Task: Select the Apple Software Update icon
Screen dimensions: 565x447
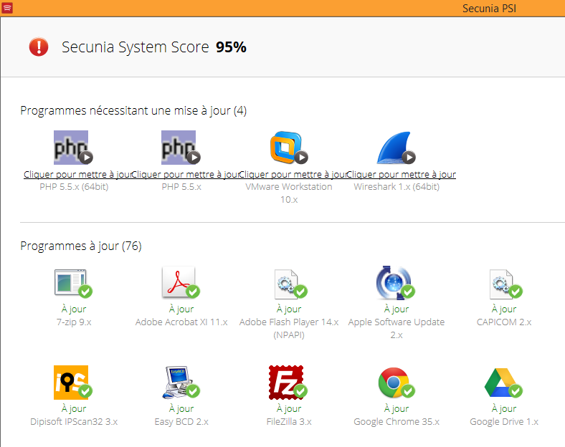Action: [396, 283]
